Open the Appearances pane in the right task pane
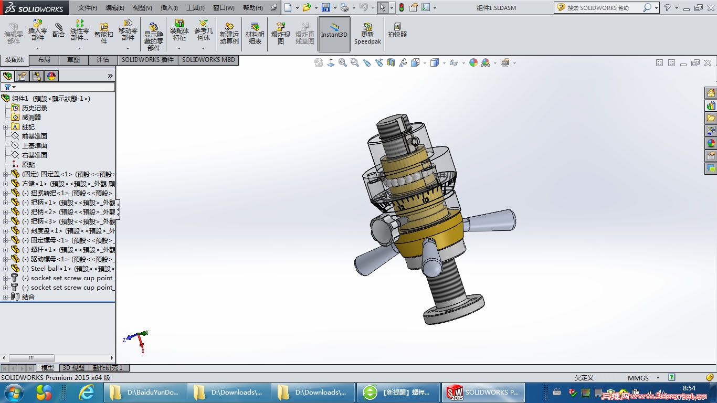The image size is (717, 403). click(x=711, y=143)
